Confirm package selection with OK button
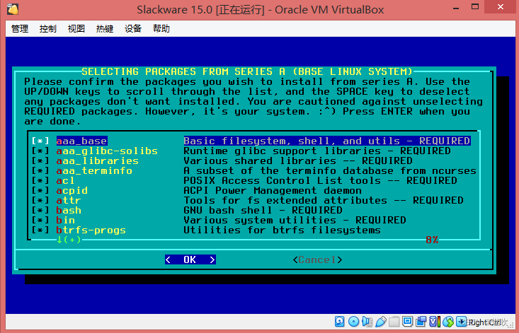The image size is (519, 333). coord(190,259)
